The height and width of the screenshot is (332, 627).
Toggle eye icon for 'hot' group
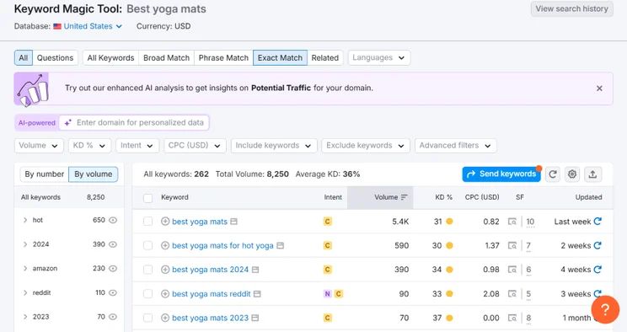[x=113, y=220]
